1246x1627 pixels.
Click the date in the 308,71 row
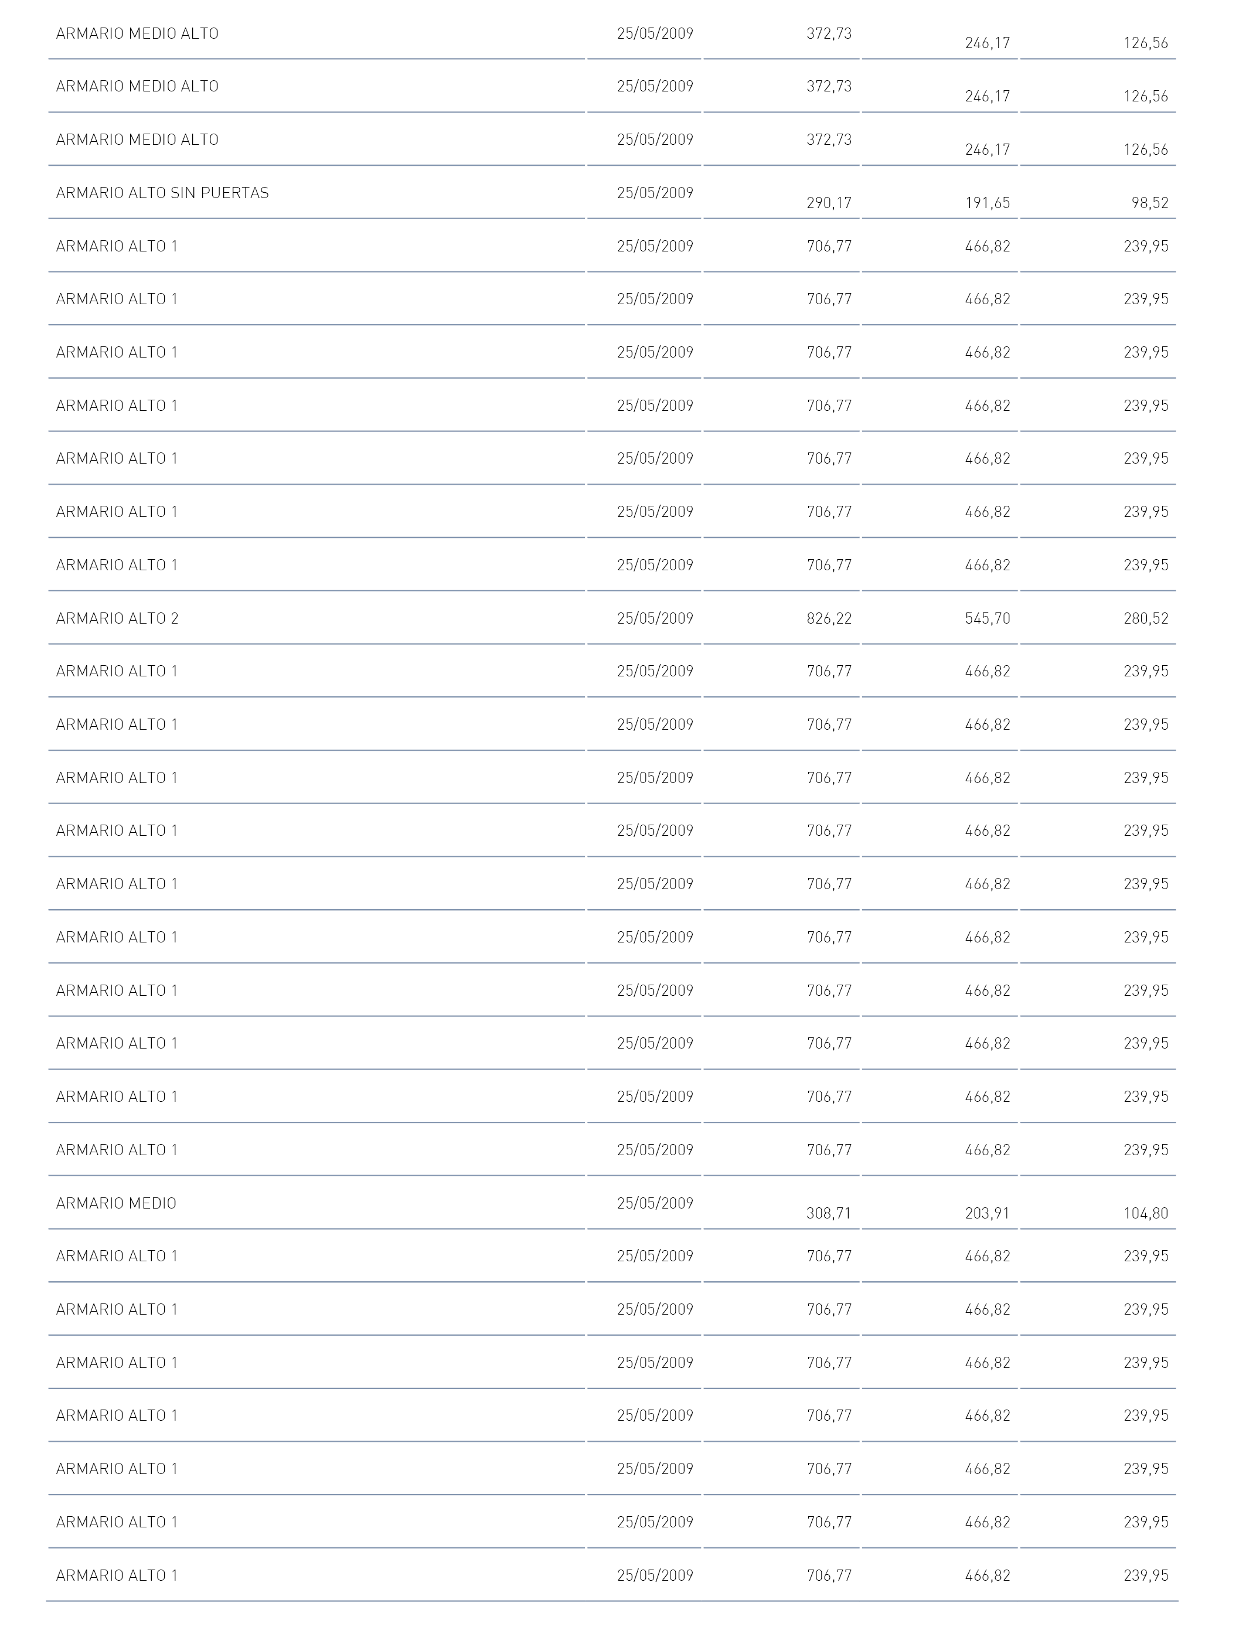coord(655,1204)
